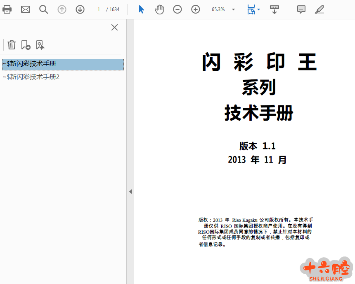Screen dimensions: 355x284
Task: Click the read mode scroll toolbar icon
Action: 275,9
